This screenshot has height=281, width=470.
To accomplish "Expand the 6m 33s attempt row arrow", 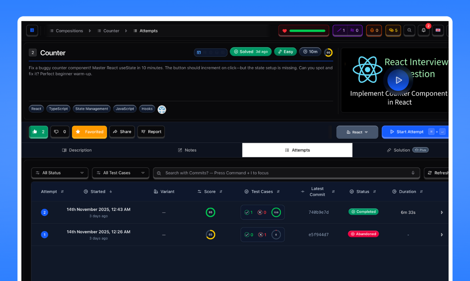I will pos(442,212).
